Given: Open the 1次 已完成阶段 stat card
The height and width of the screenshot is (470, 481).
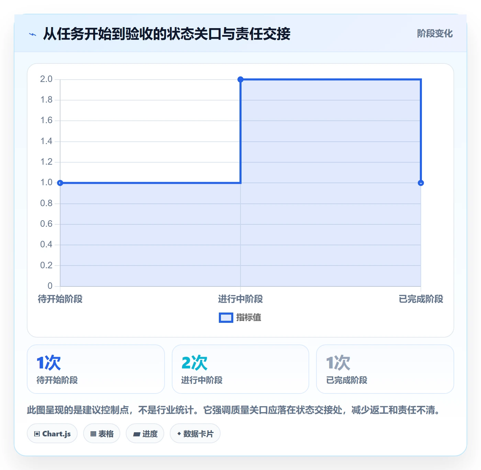Looking at the screenshot, I should [385, 369].
